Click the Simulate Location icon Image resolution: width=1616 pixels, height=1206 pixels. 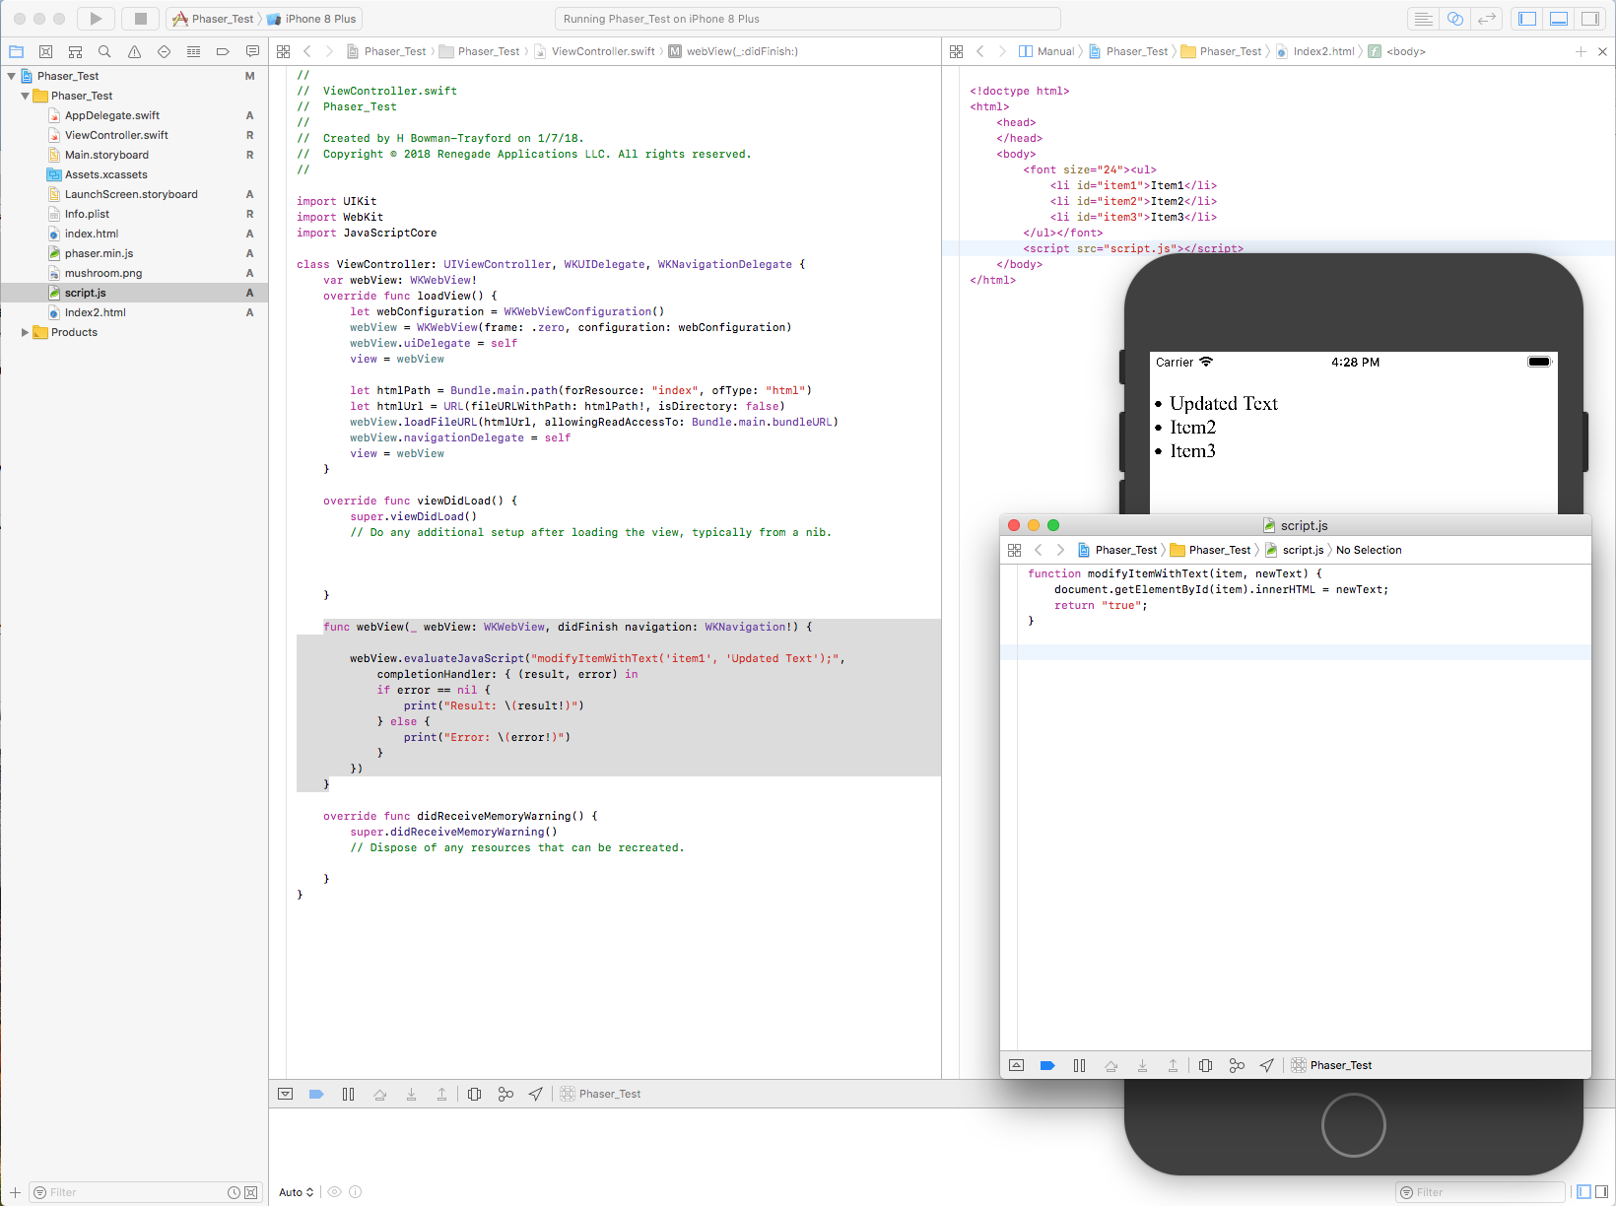coord(535,1094)
